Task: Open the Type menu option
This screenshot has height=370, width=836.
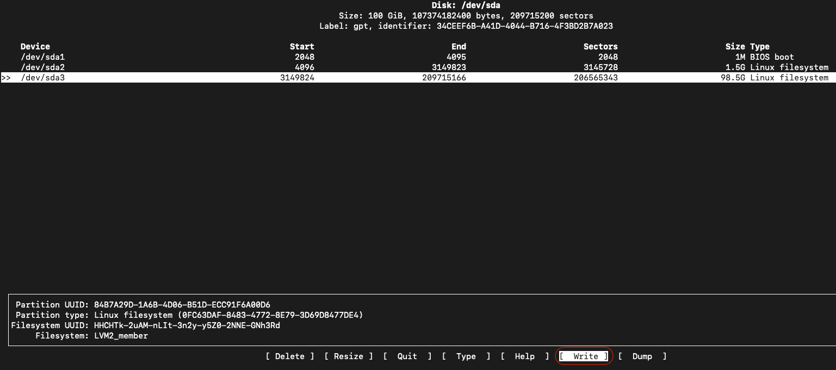Action: tap(466, 356)
